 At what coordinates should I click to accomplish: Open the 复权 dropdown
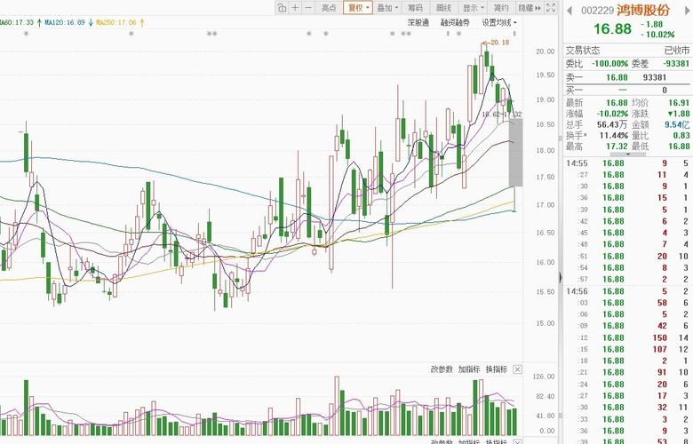pos(358,7)
